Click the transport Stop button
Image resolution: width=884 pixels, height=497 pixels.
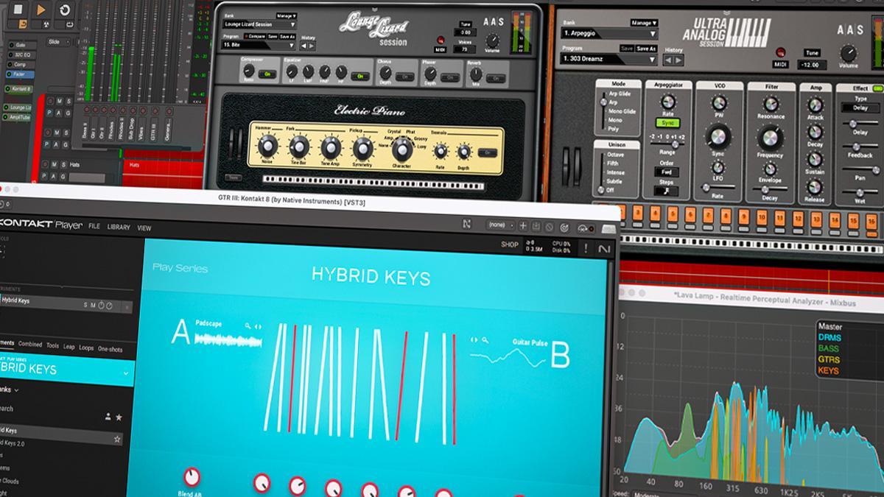pos(17,10)
